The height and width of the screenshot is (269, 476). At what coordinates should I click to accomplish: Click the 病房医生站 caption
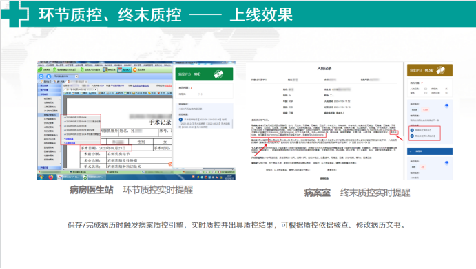click(92, 190)
